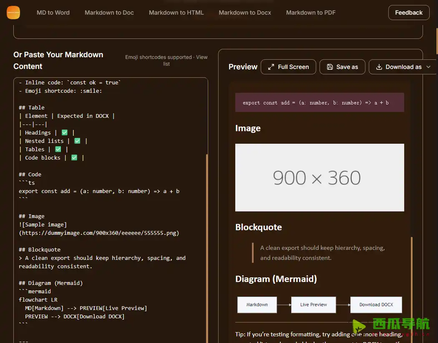Click the Markdown node in the diagram
438x343 pixels.
257,305
